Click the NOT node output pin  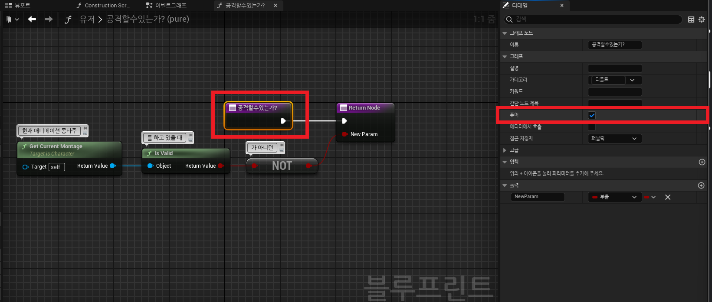308,166
